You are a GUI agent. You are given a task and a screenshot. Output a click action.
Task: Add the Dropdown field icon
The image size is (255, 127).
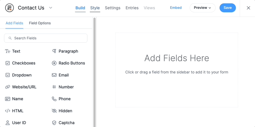point(8,75)
